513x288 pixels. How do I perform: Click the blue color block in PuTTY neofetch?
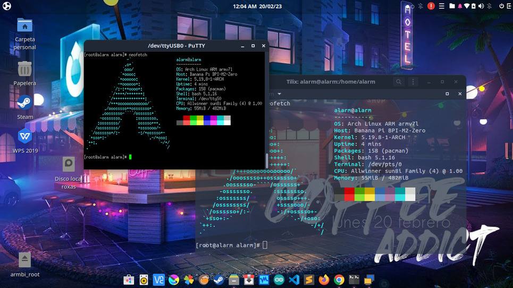[207, 120]
